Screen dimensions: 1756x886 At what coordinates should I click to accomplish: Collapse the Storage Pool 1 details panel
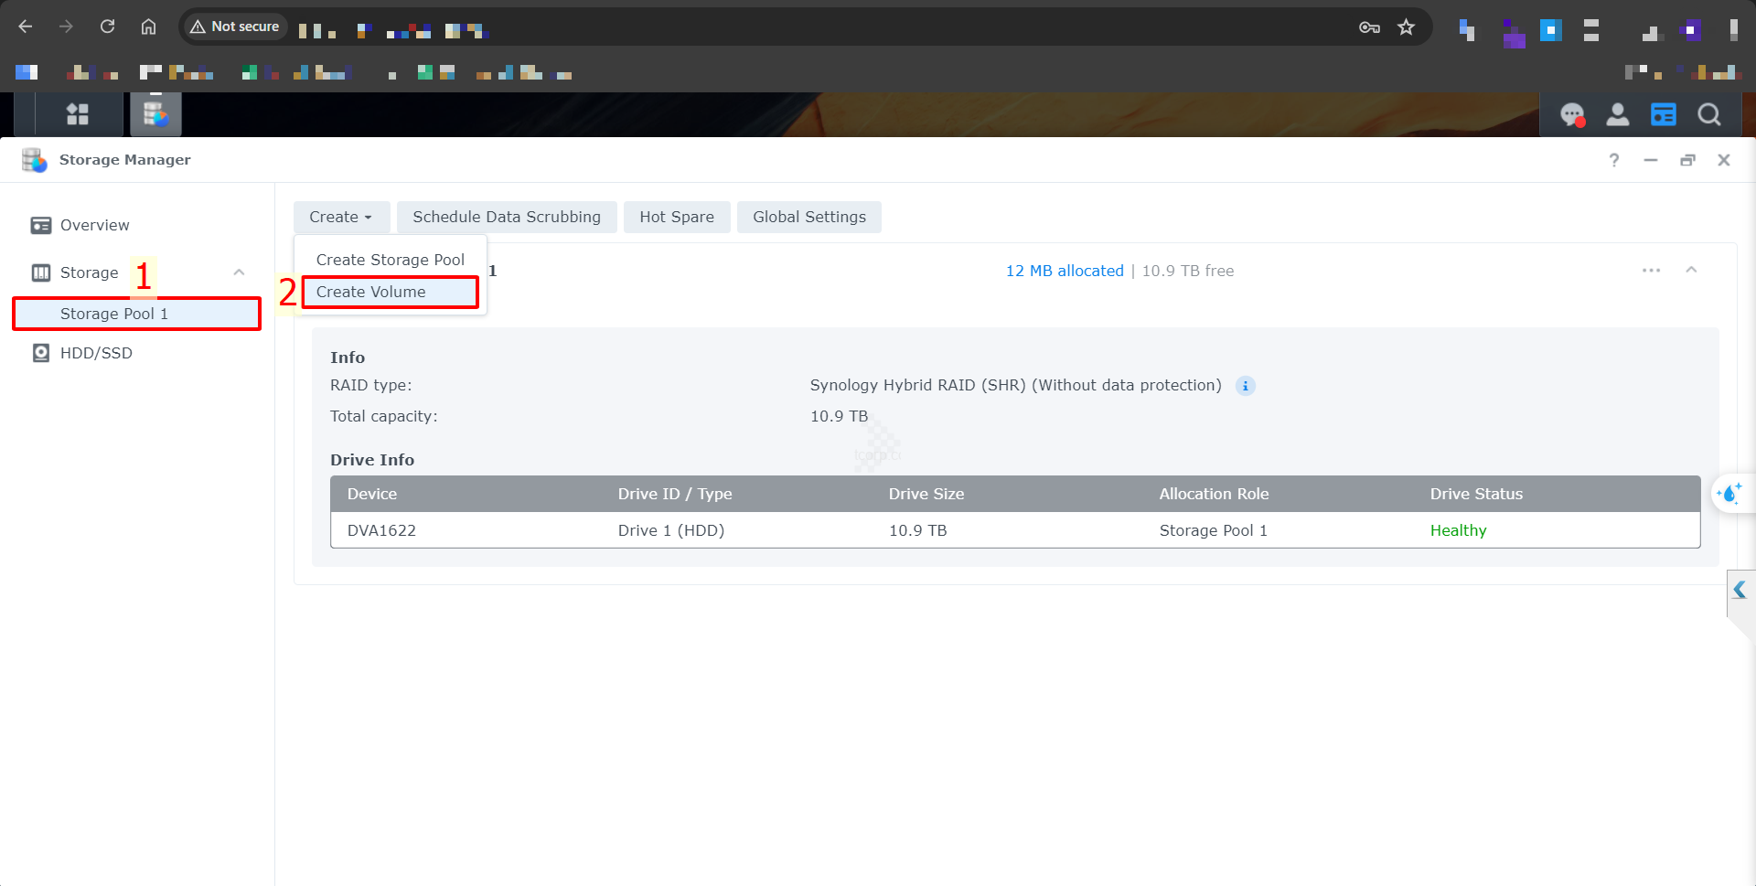(x=1691, y=270)
